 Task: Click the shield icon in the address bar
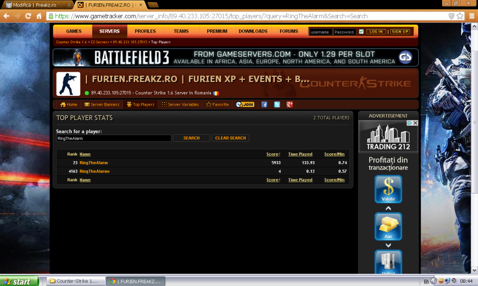[x=451, y=16]
